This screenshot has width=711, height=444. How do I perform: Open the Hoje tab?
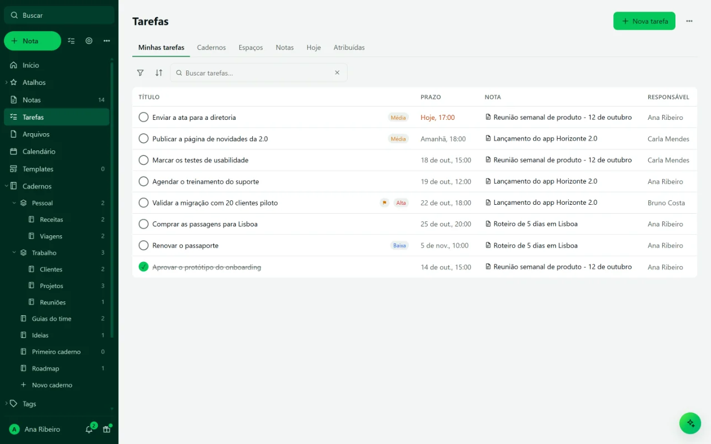point(314,48)
